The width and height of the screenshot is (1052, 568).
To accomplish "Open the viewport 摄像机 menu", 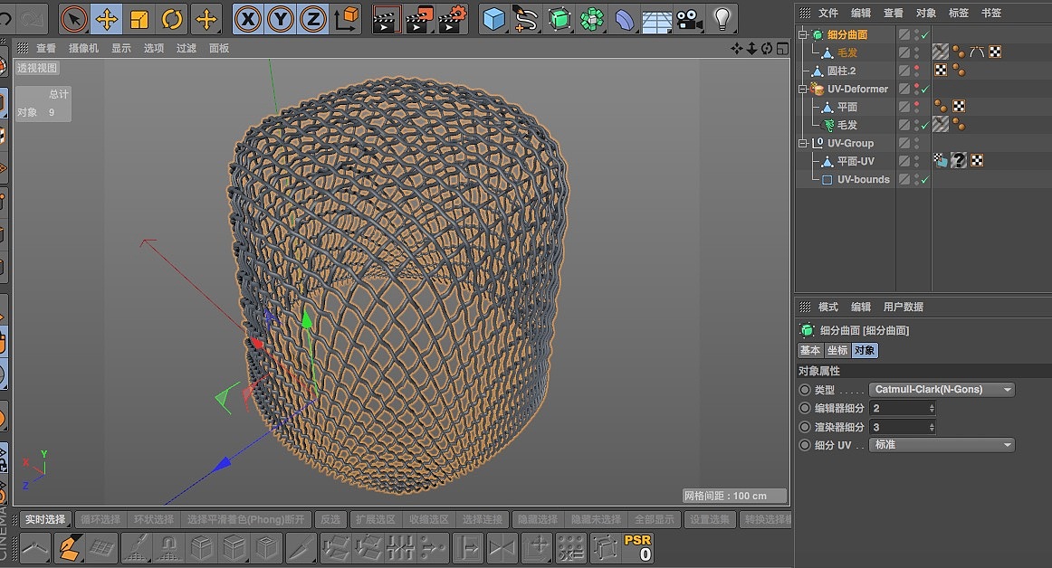I will point(83,48).
